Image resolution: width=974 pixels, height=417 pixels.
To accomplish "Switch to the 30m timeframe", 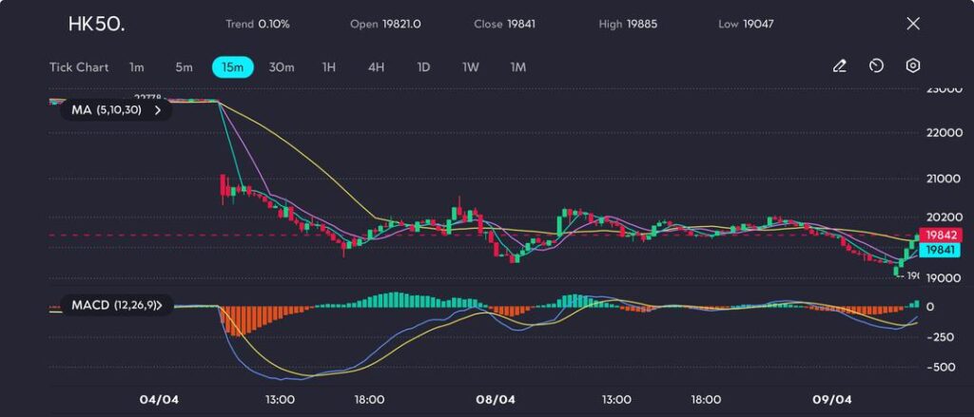I will tap(282, 67).
